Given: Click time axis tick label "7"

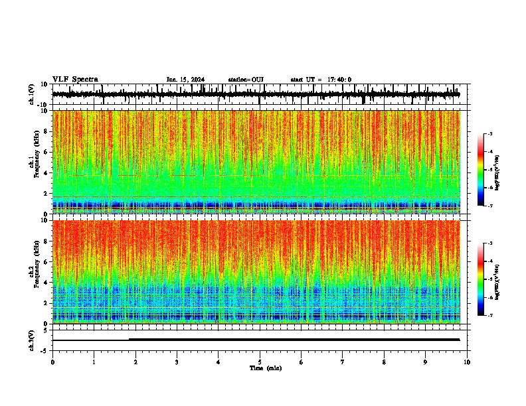Looking at the screenshot, I should click(x=343, y=362).
